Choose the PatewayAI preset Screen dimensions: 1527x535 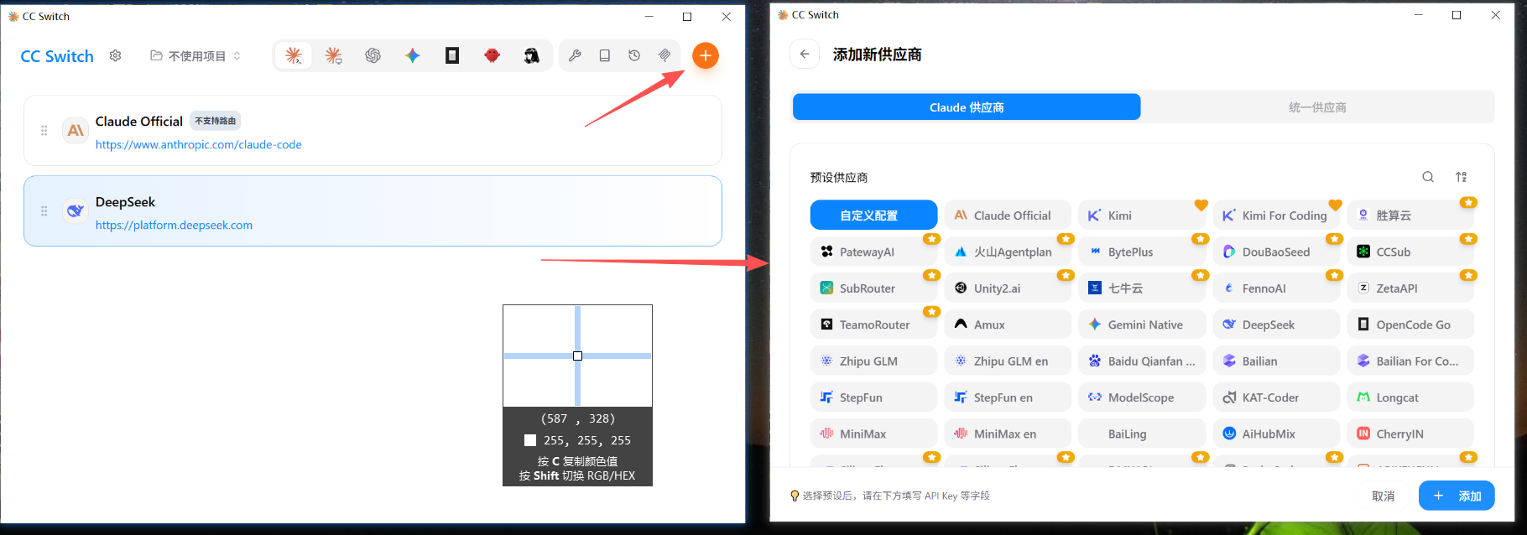click(873, 252)
